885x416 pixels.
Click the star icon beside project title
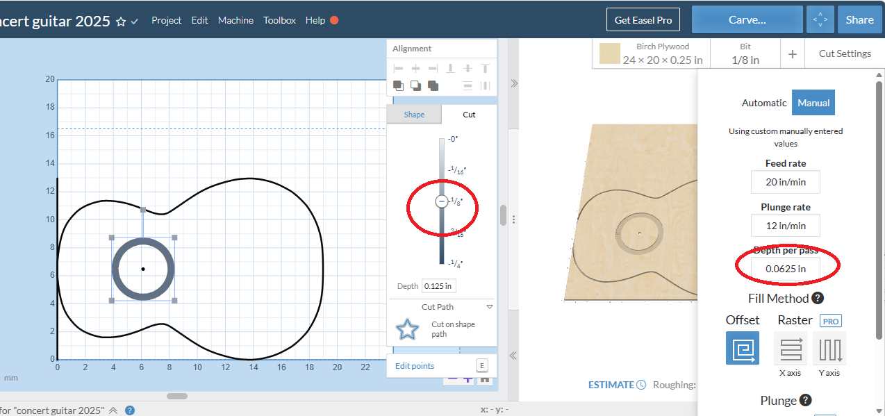coord(121,21)
